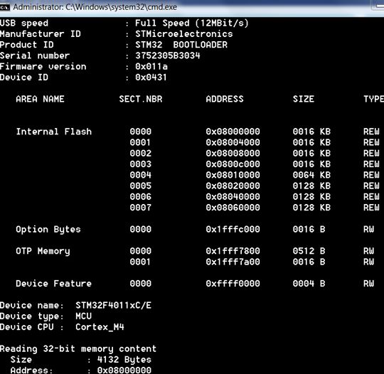Click the Device Feature address 0xffff0000
Screen dimensions: 384x374
(233, 284)
